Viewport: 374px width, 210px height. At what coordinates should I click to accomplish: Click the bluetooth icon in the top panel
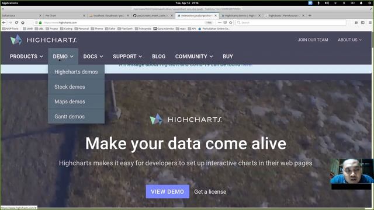[x=344, y=3]
